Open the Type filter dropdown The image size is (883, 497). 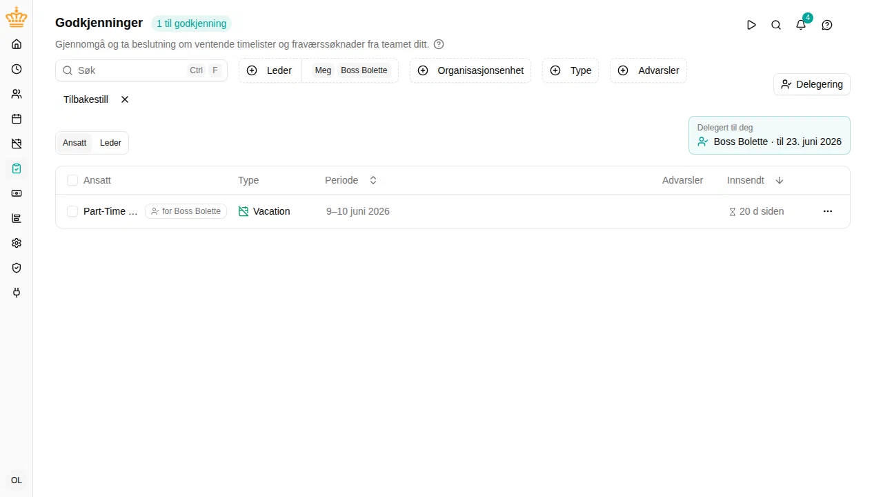[571, 70]
